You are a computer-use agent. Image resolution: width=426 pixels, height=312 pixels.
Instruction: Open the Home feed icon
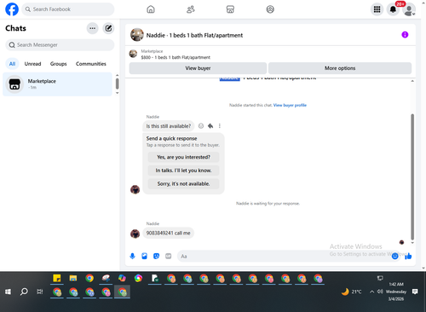(x=151, y=9)
